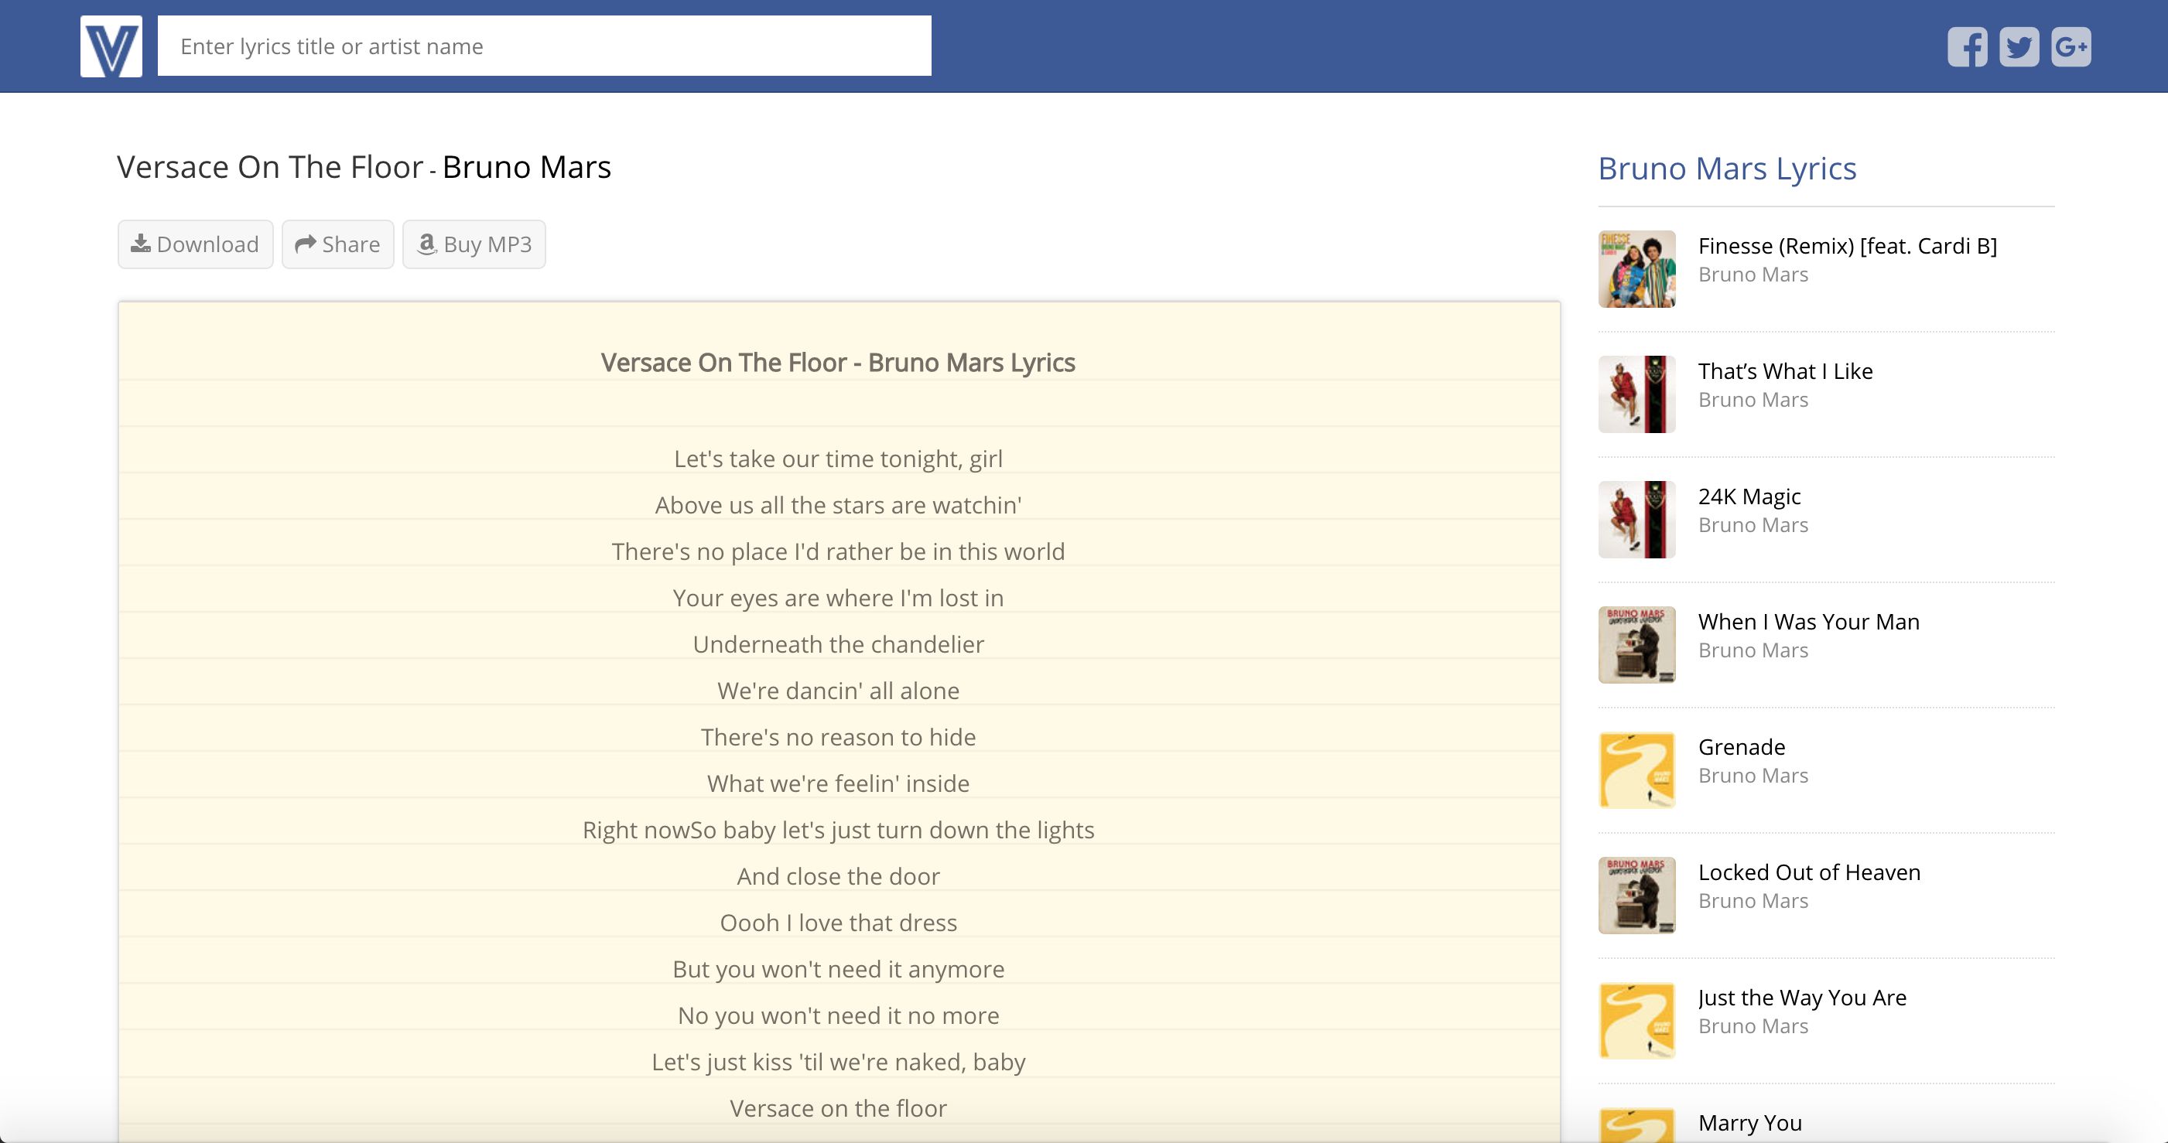Open the Google Plus social icon
The width and height of the screenshot is (2168, 1143).
pyautogui.click(x=2071, y=46)
